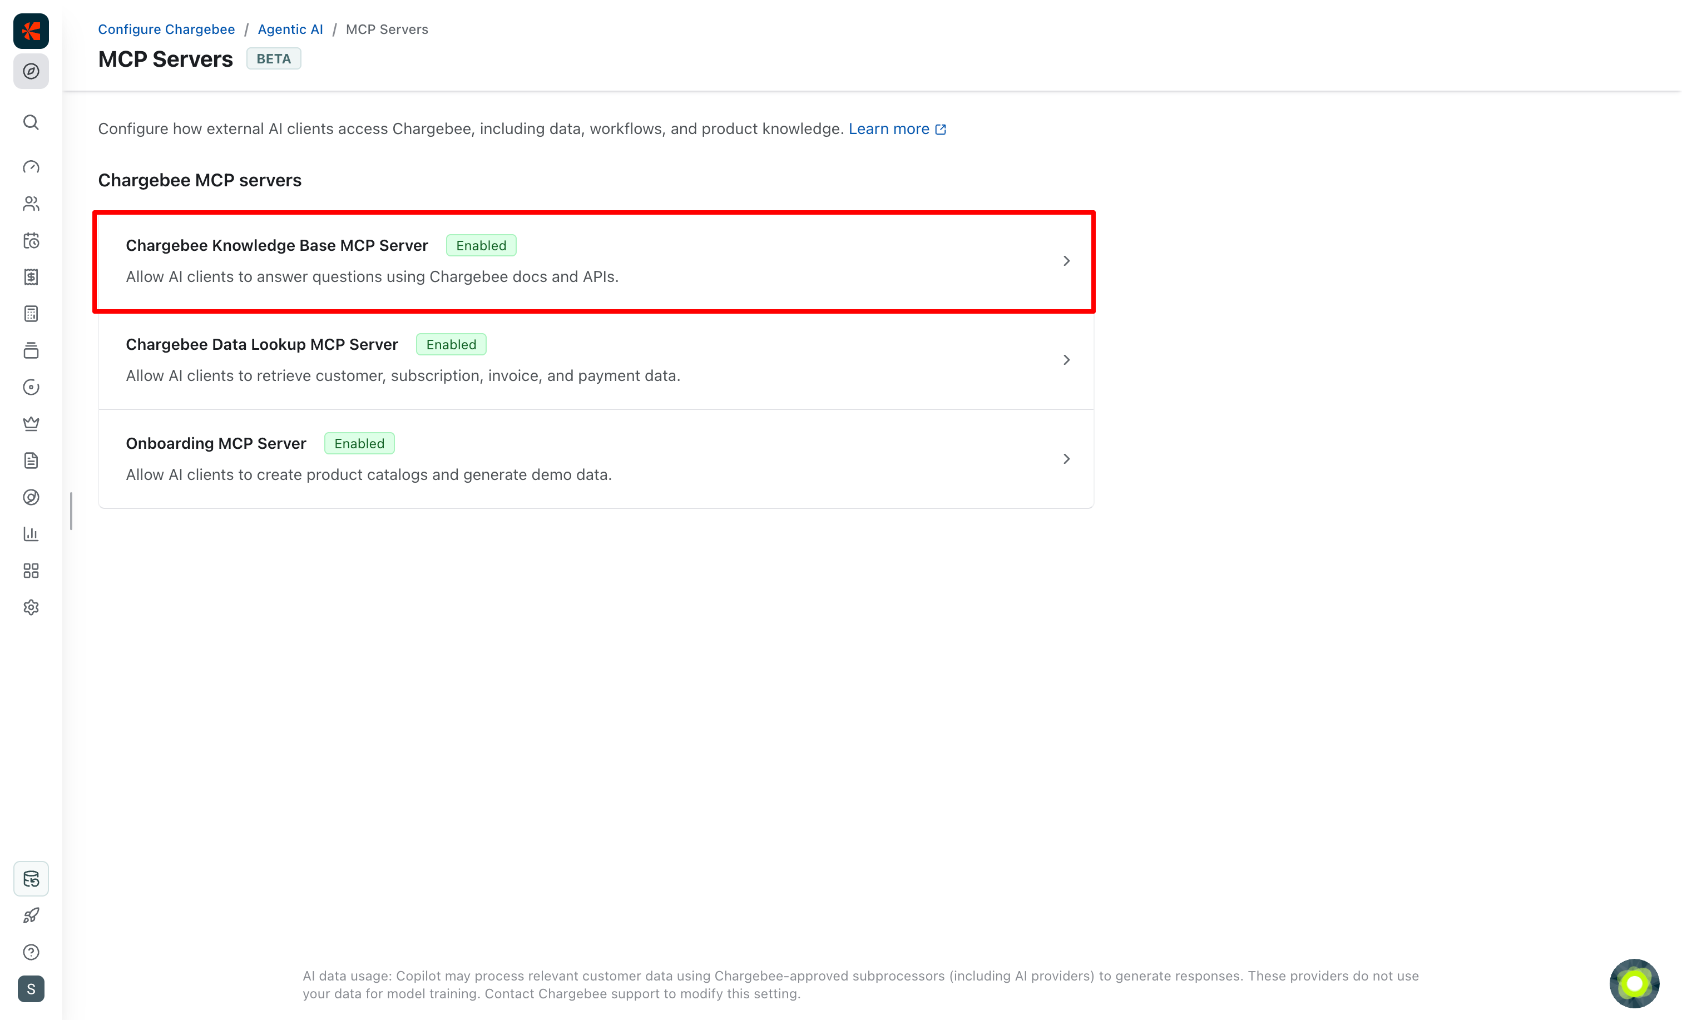Viewport: 1682px width, 1020px height.
Task: Click the sidebar resize handle bar
Action: click(x=71, y=511)
